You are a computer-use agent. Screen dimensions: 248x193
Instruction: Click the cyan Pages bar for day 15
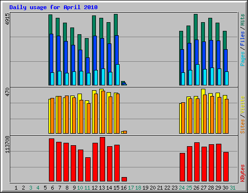pyautogui.click(x=118, y=75)
